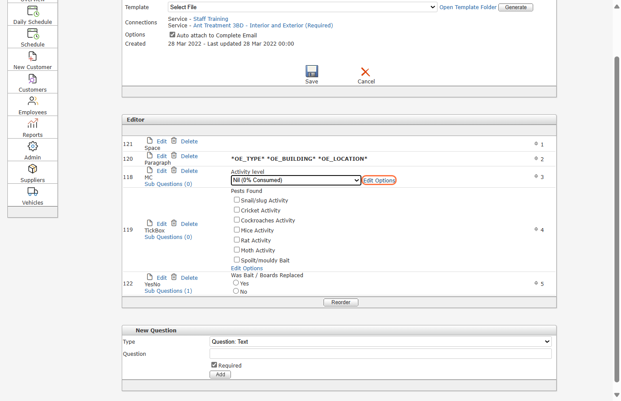621x401 pixels.
Task: Open the new question Type dropdown
Action: [381, 342]
